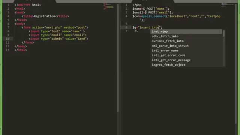Click the action="next.php" attribute
The image size is (240, 135).
(x=47, y=27)
